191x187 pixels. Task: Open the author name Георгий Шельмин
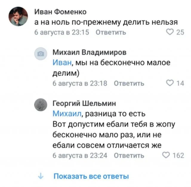pos(84,103)
